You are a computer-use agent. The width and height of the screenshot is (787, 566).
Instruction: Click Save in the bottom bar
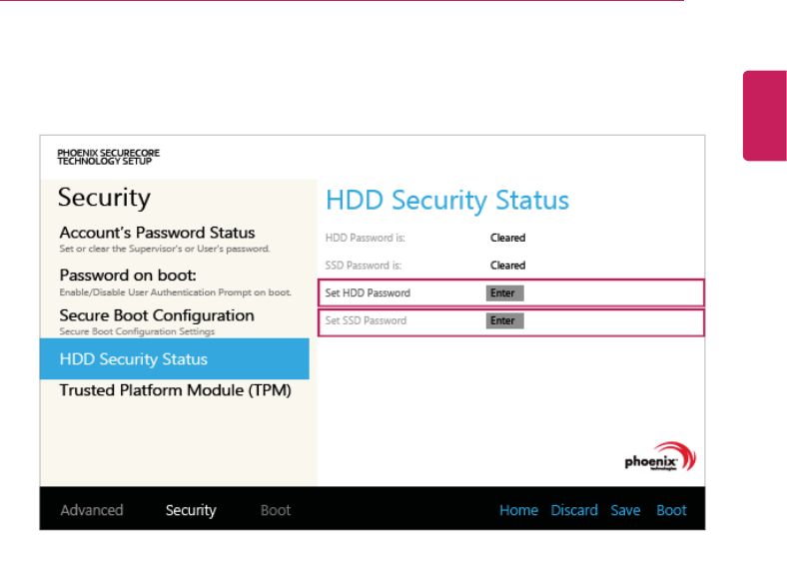(625, 510)
